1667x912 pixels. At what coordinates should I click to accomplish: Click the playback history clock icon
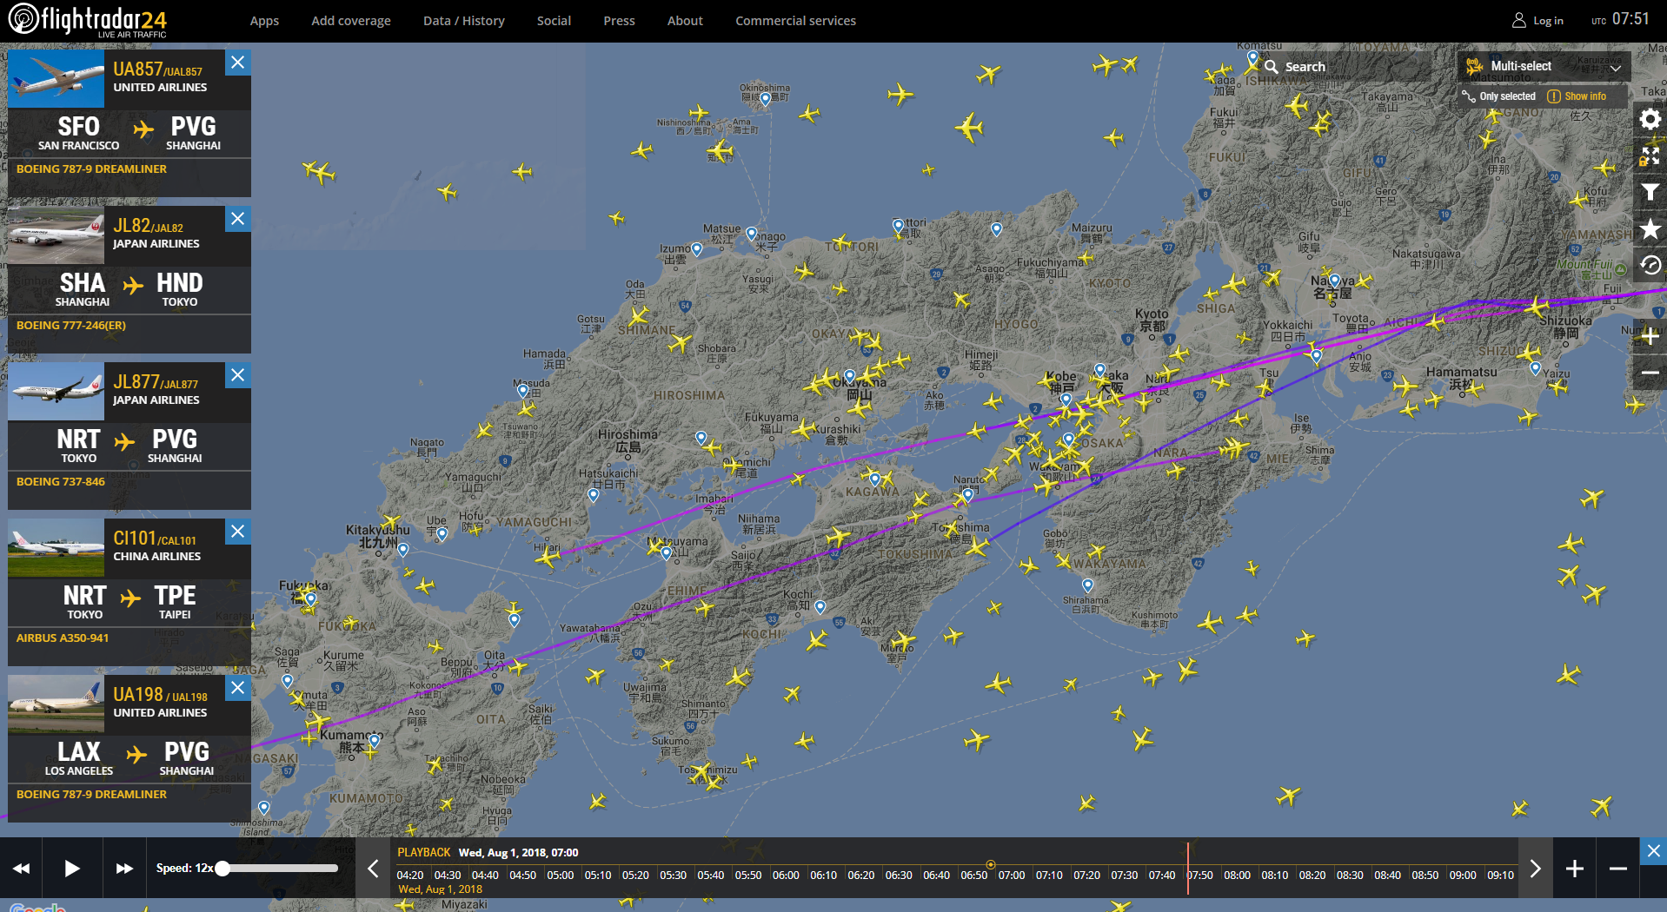[1650, 266]
